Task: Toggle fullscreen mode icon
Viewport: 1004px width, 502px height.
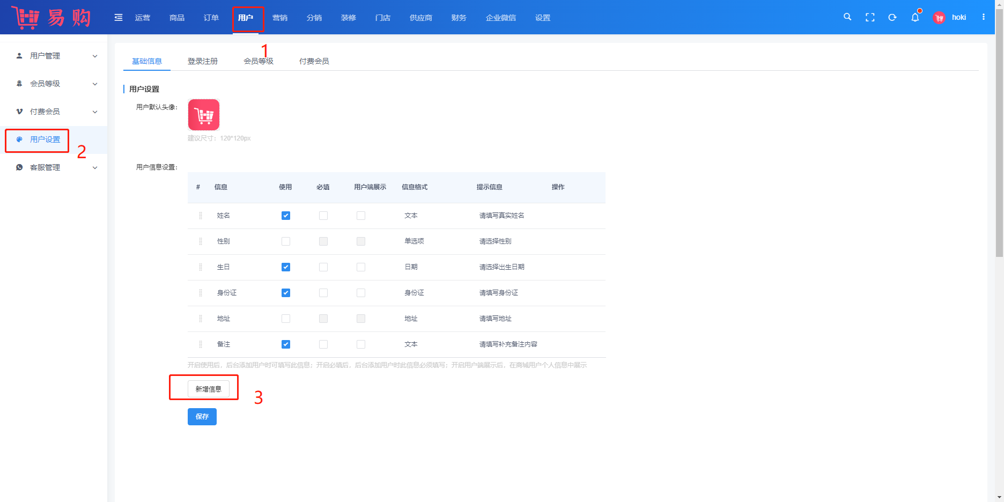Action: tap(870, 18)
